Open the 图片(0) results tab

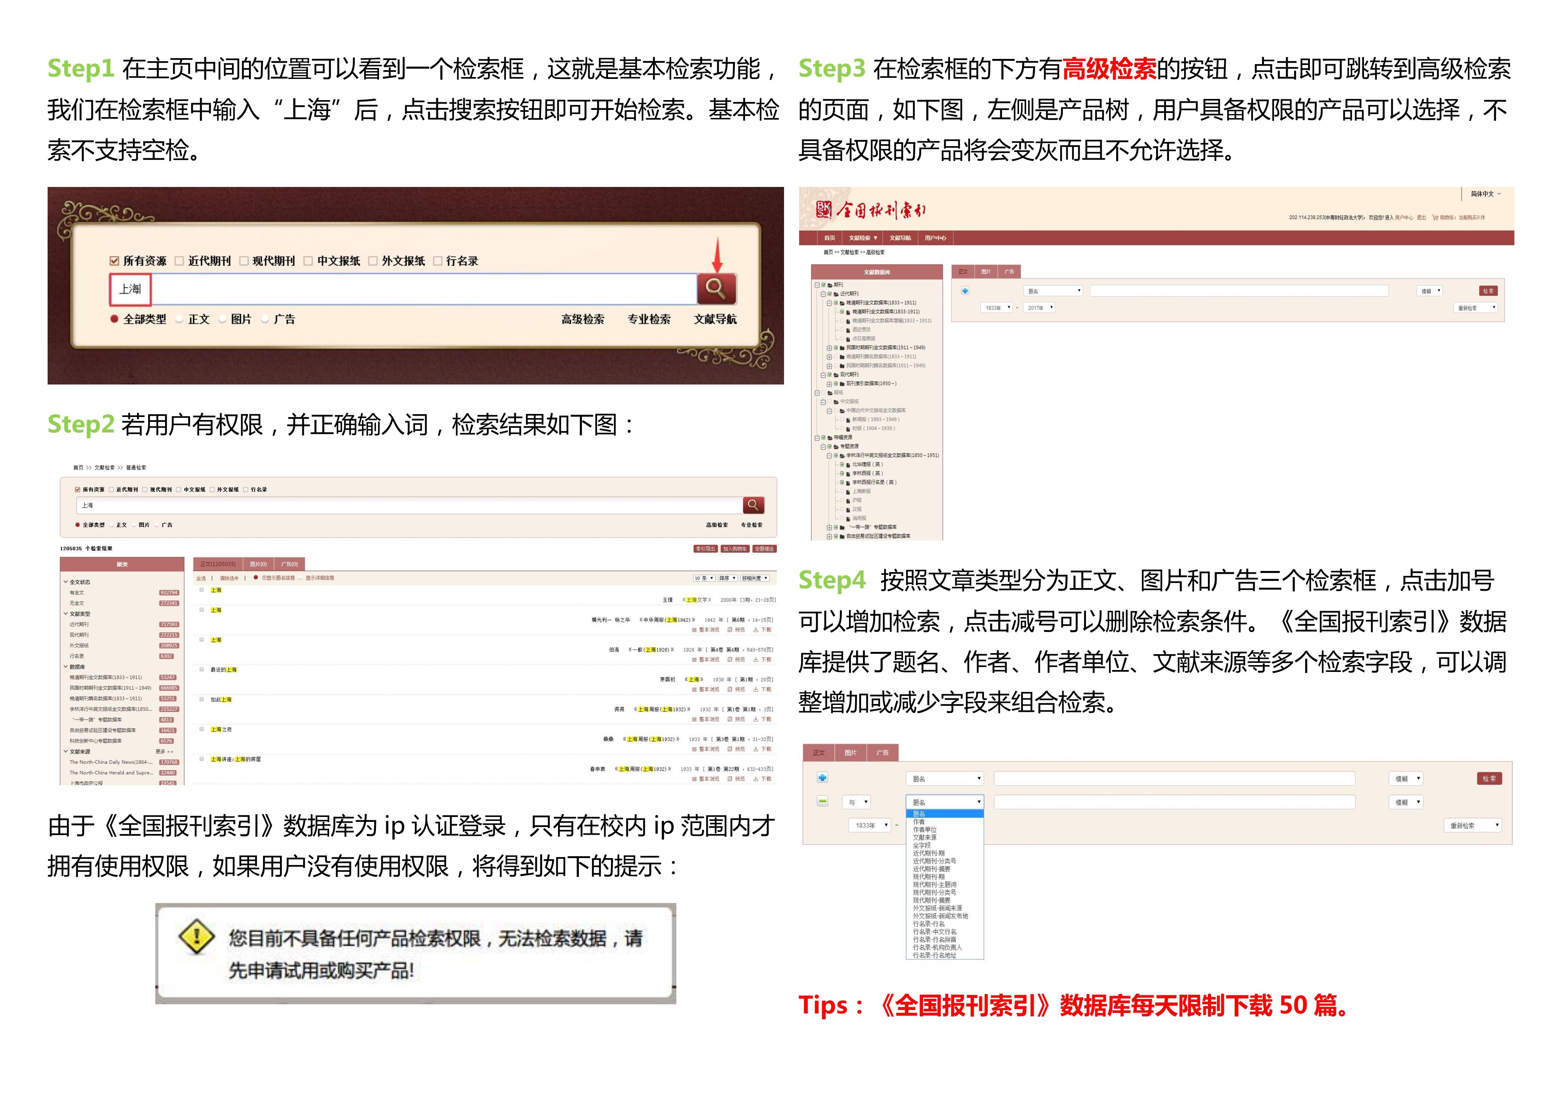(x=258, y=564)
